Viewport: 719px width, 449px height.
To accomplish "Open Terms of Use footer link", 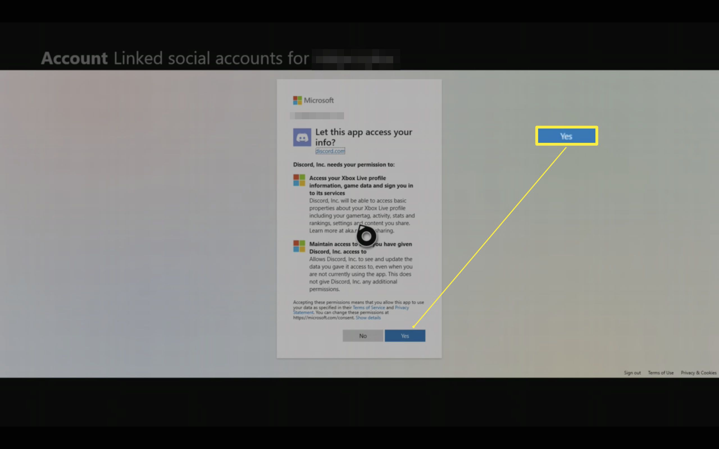I will click(661, 373).
